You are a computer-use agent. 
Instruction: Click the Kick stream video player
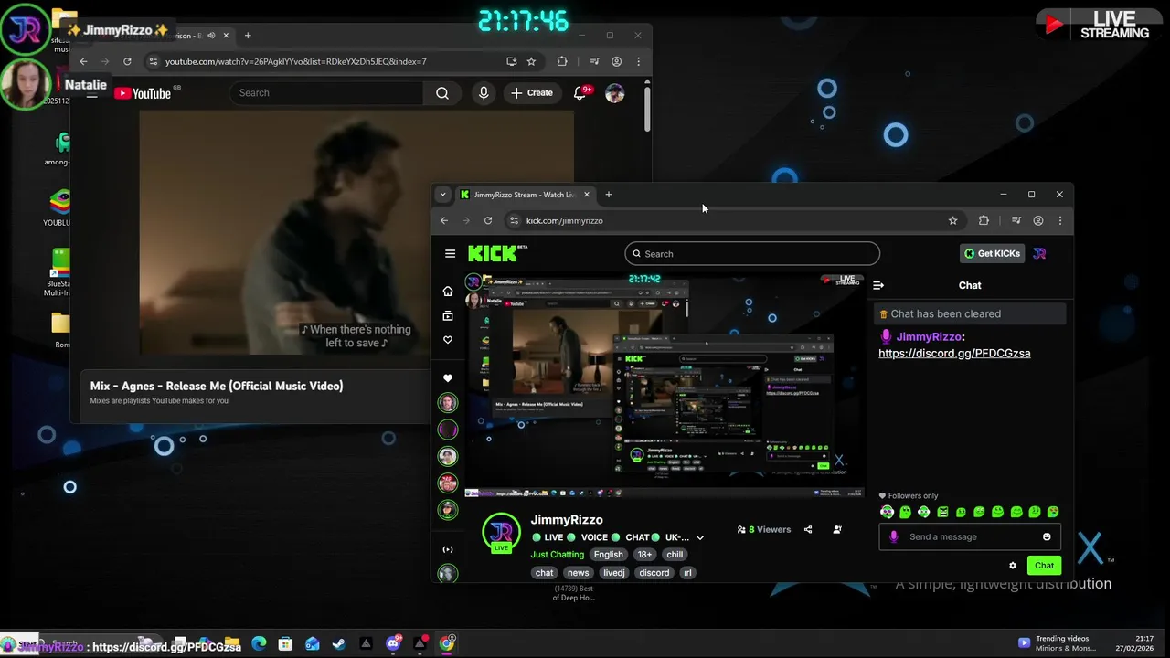coord(665,385)
